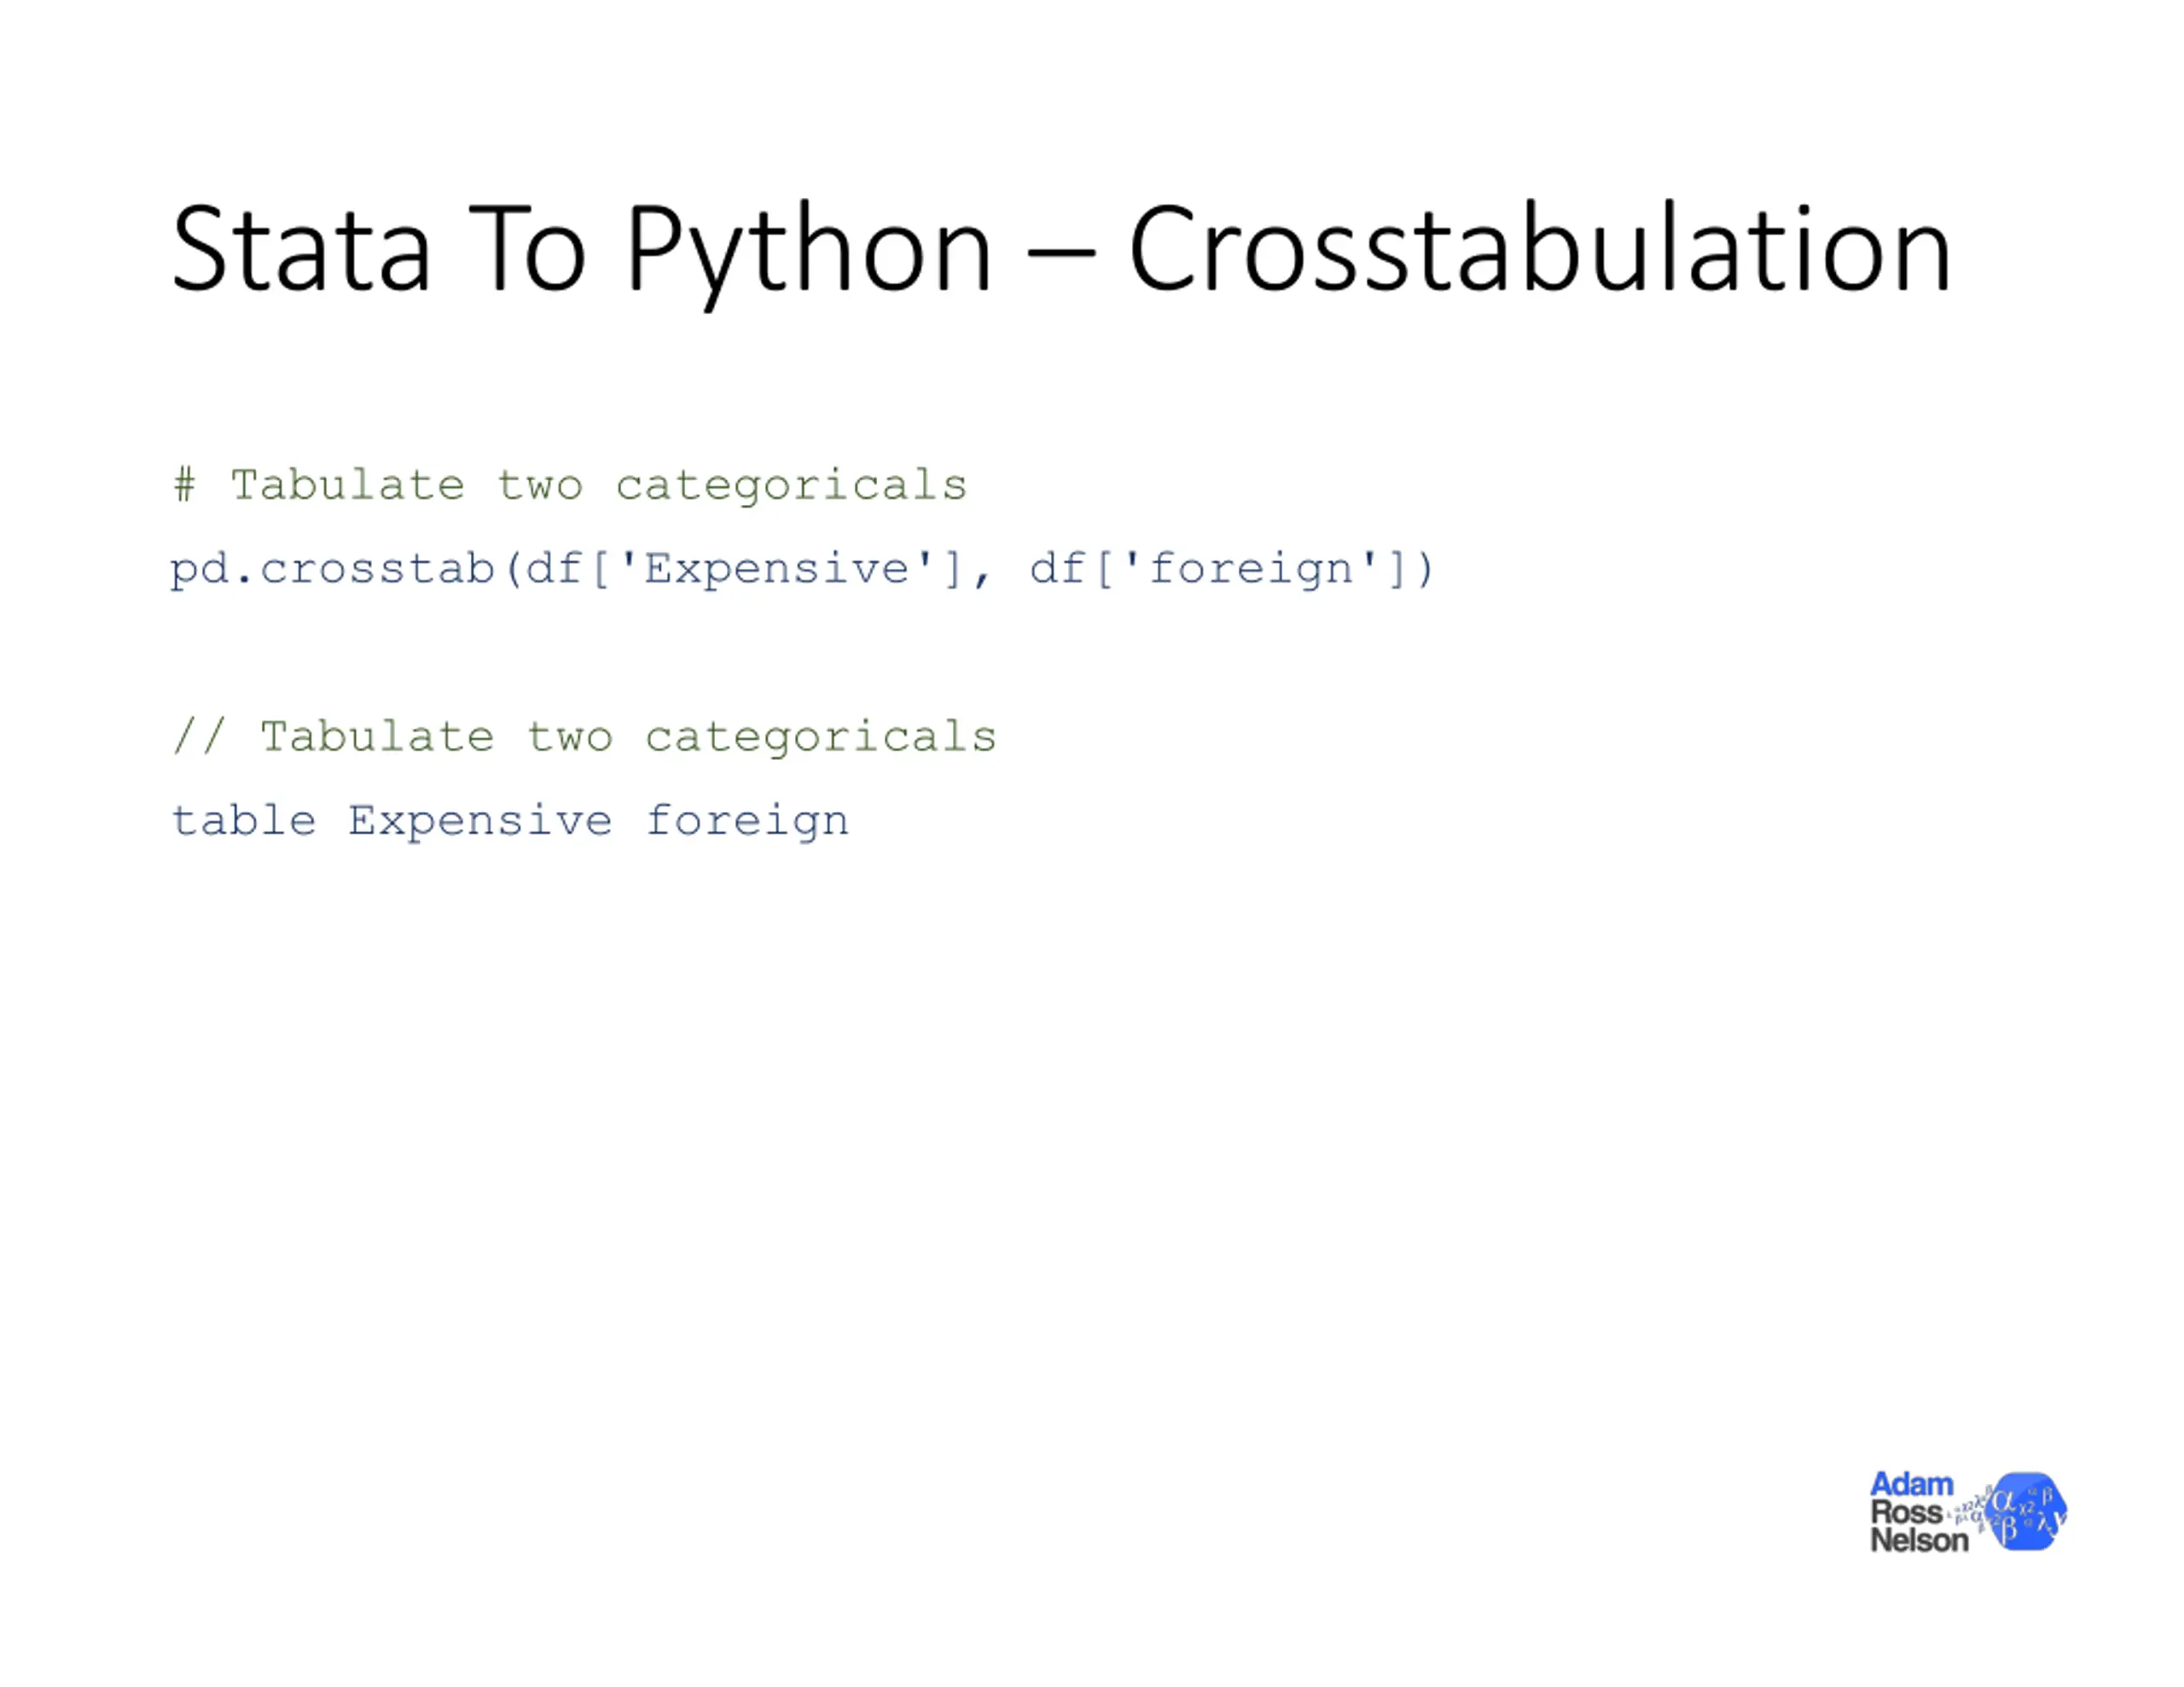Click the '// Tabulate two categoricals' comment
2184x1687 pixels.
pos(584,738)
